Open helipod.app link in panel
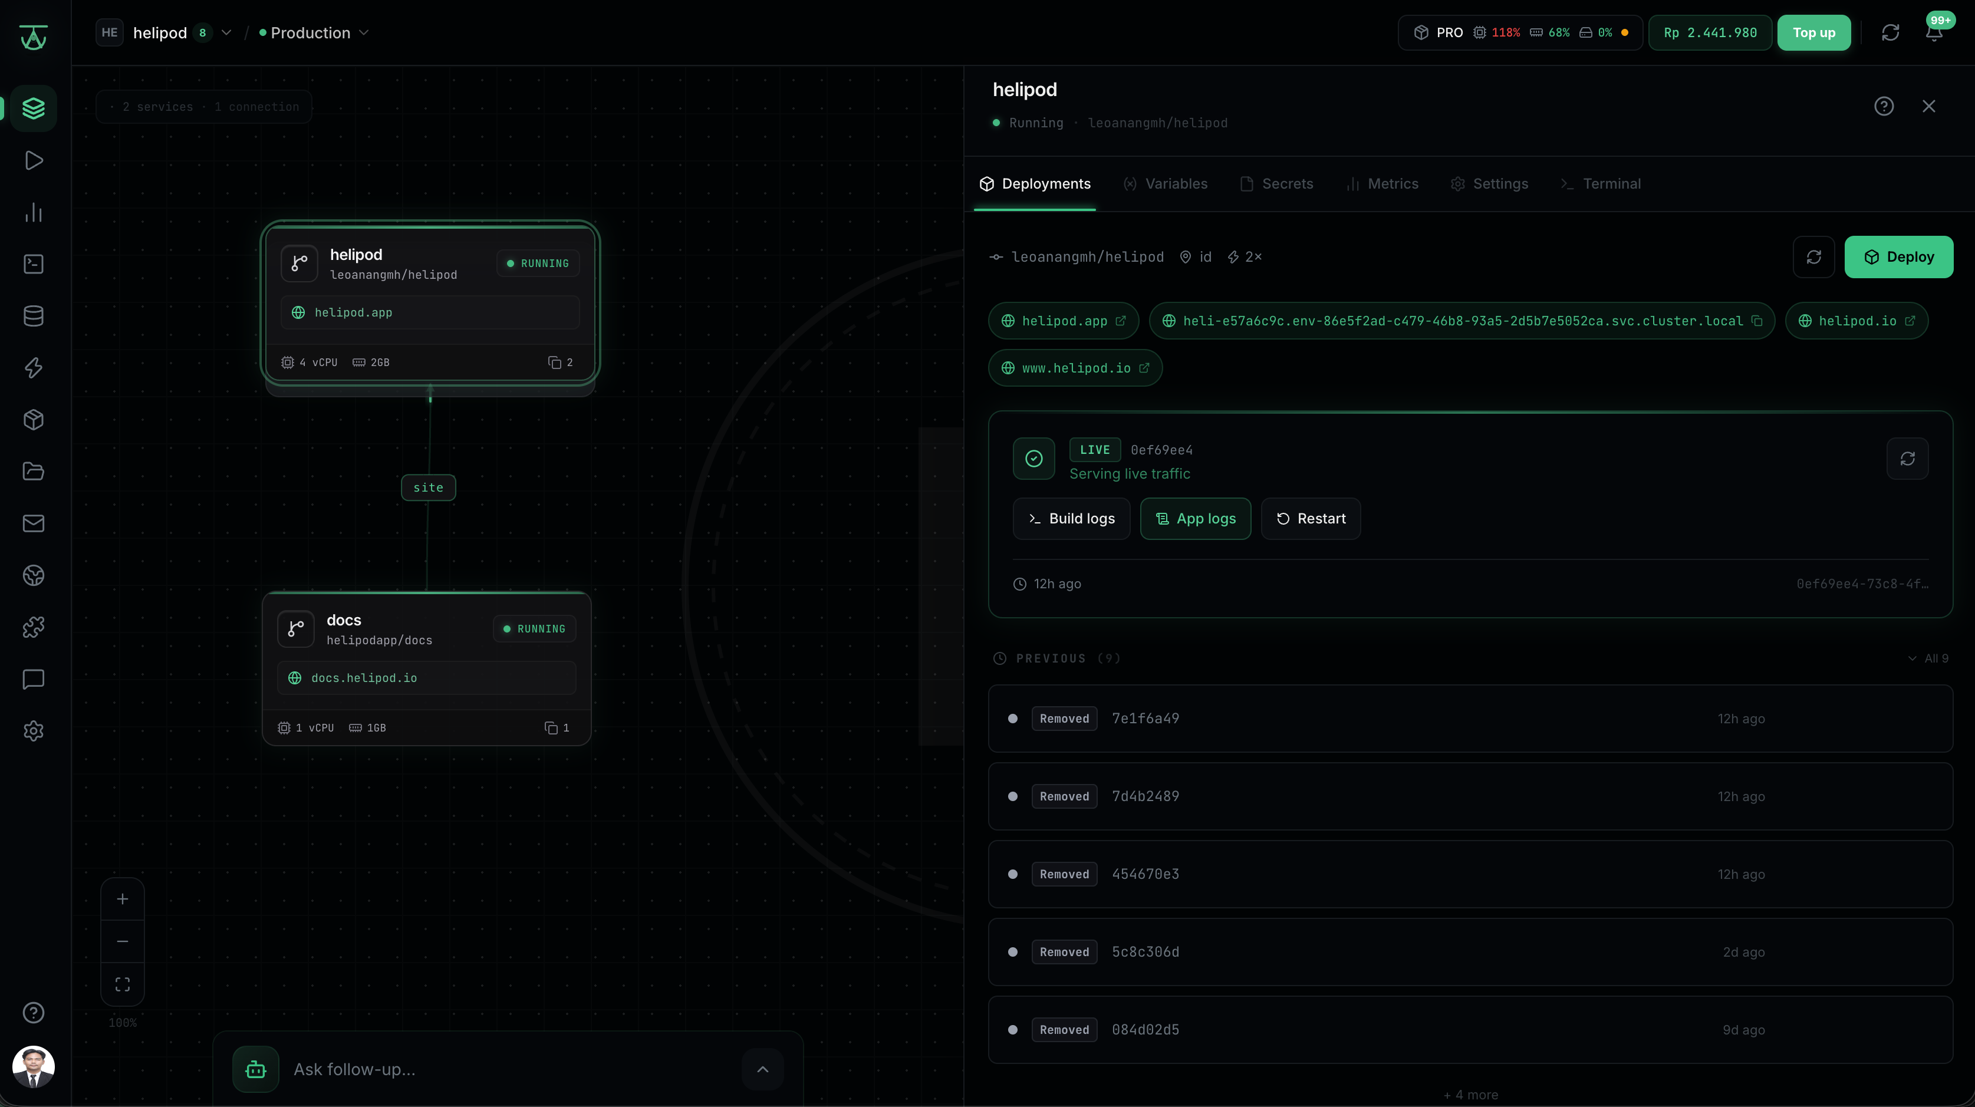The image size is (1975, 1107). tap(1064, 321)
